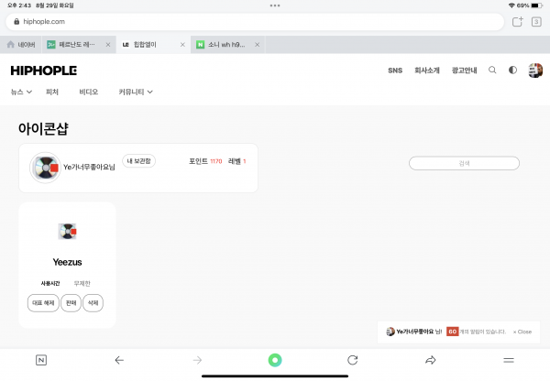The height and width of the screenshot is (381, 550).
Task: Open the SNS link
Action: [x=395, y=71]
